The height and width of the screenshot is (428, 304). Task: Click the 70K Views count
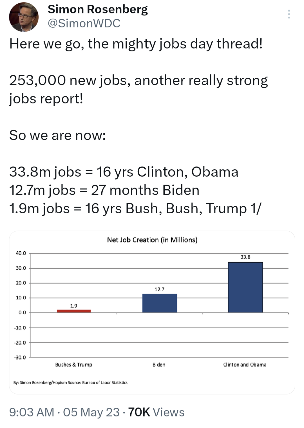pyautogui.click(x=156, y=412)
